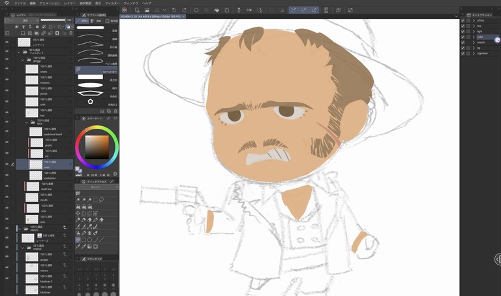Click the duplicate sub tool icon
The height and width of the screenshot is (296, 501).
[x=109, y=111]
